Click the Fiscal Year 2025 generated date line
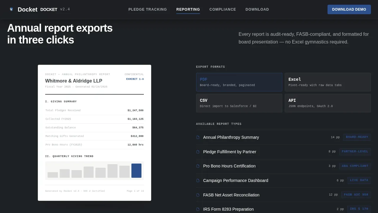This screenshot has height=213, width=378. pyautogui.click(x=76, y=87)
